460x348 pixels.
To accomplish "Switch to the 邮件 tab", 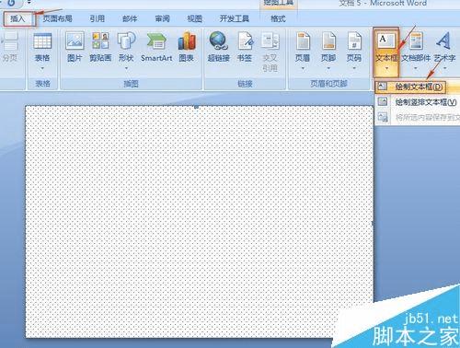I will point(130,18).
